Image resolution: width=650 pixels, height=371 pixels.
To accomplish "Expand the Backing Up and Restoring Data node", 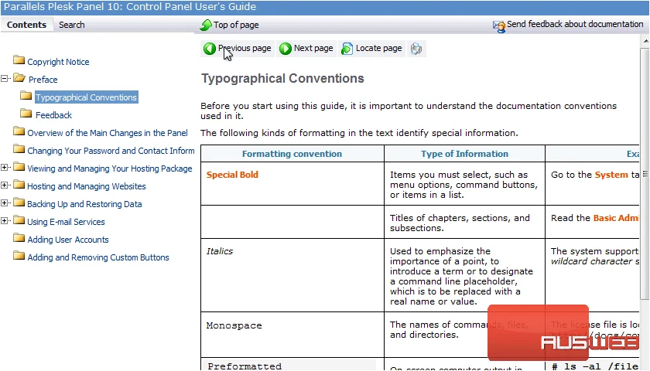I will click(4, 203).
